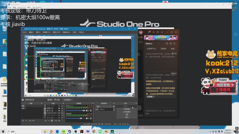Move the selected source up in the list
This screenshot has height=134, width=239.
point(56,121)
